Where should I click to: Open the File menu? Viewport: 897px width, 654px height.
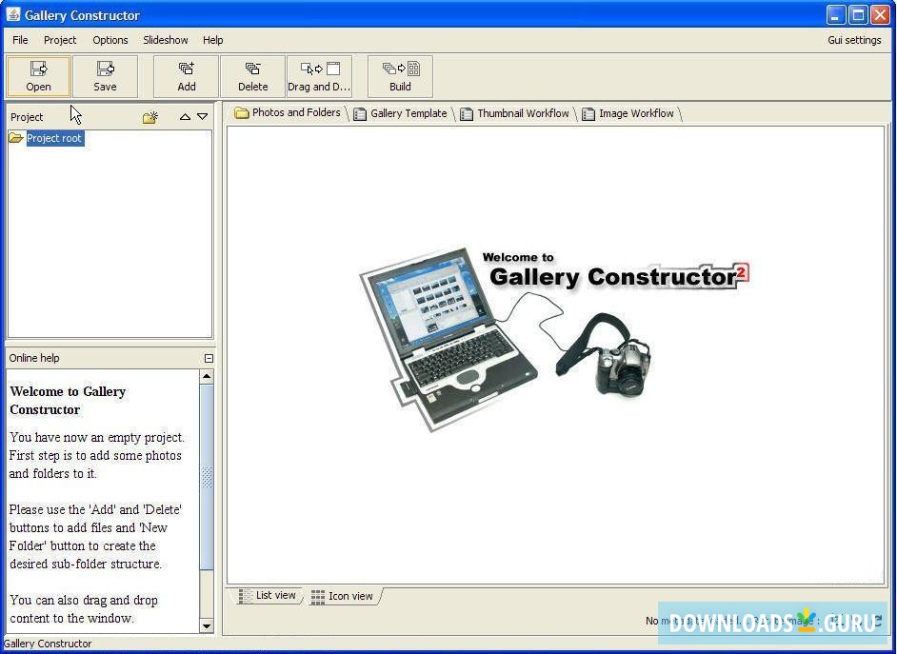coord(20,40)
